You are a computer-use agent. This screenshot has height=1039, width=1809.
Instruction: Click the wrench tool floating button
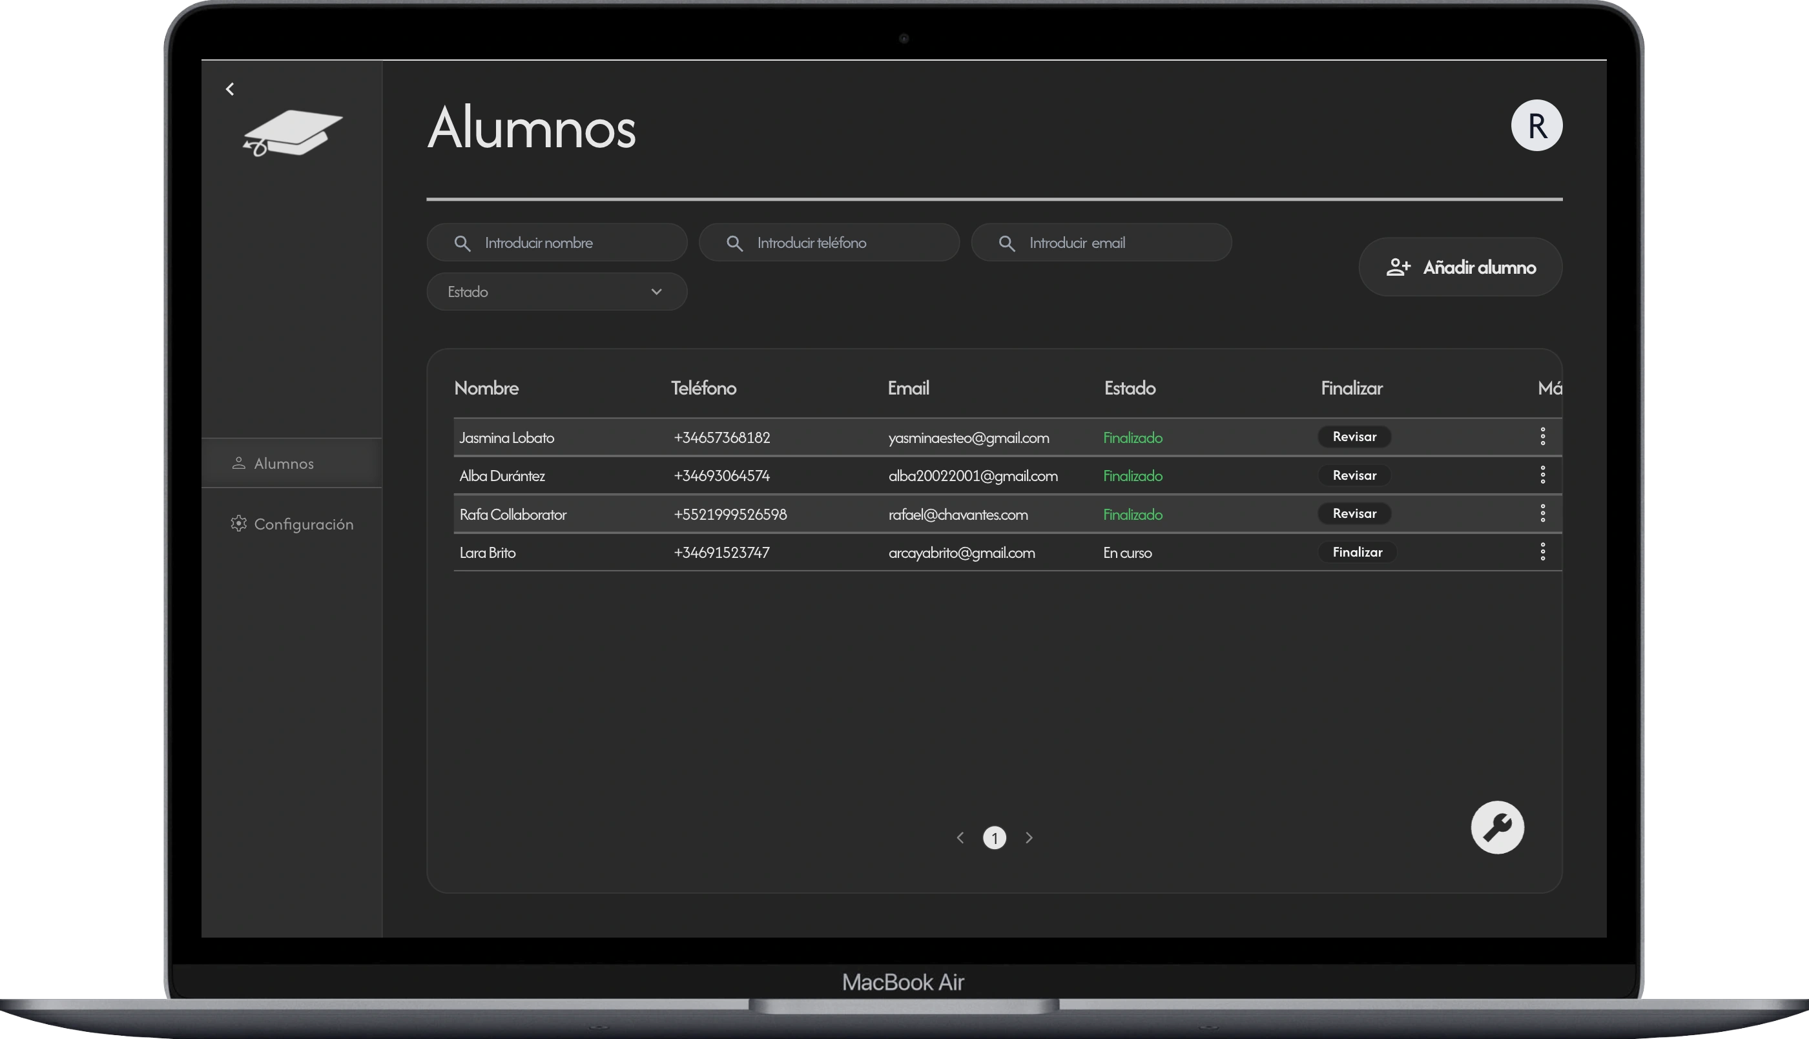click(1497, 827)
